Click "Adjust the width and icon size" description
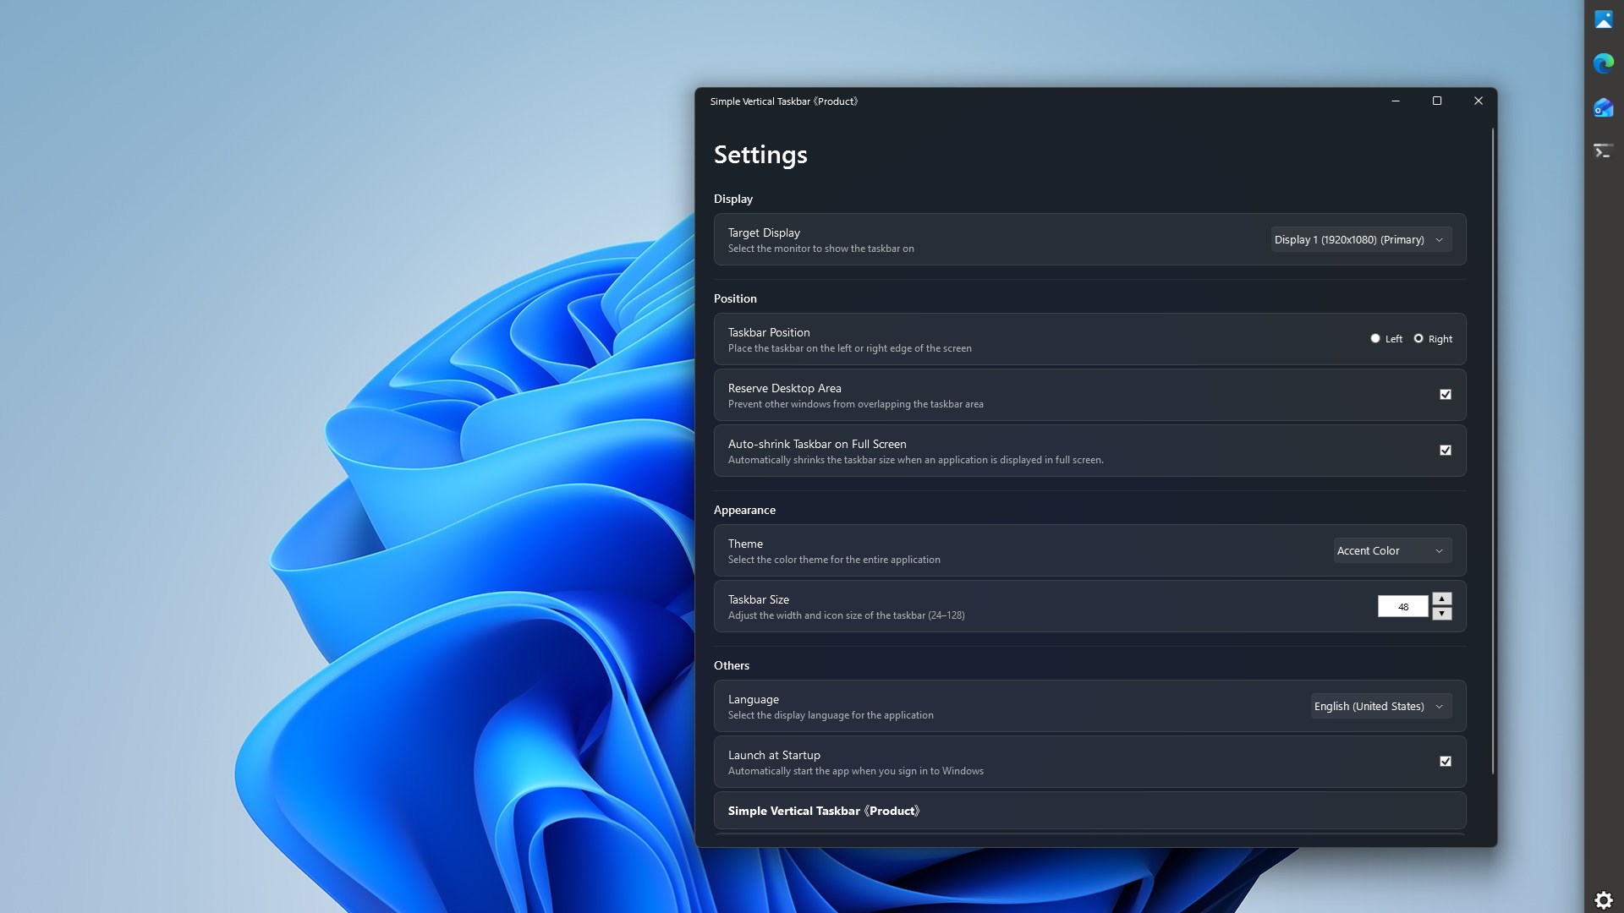This screenshot has width=1624, height=913. click(x=847, y=615)
